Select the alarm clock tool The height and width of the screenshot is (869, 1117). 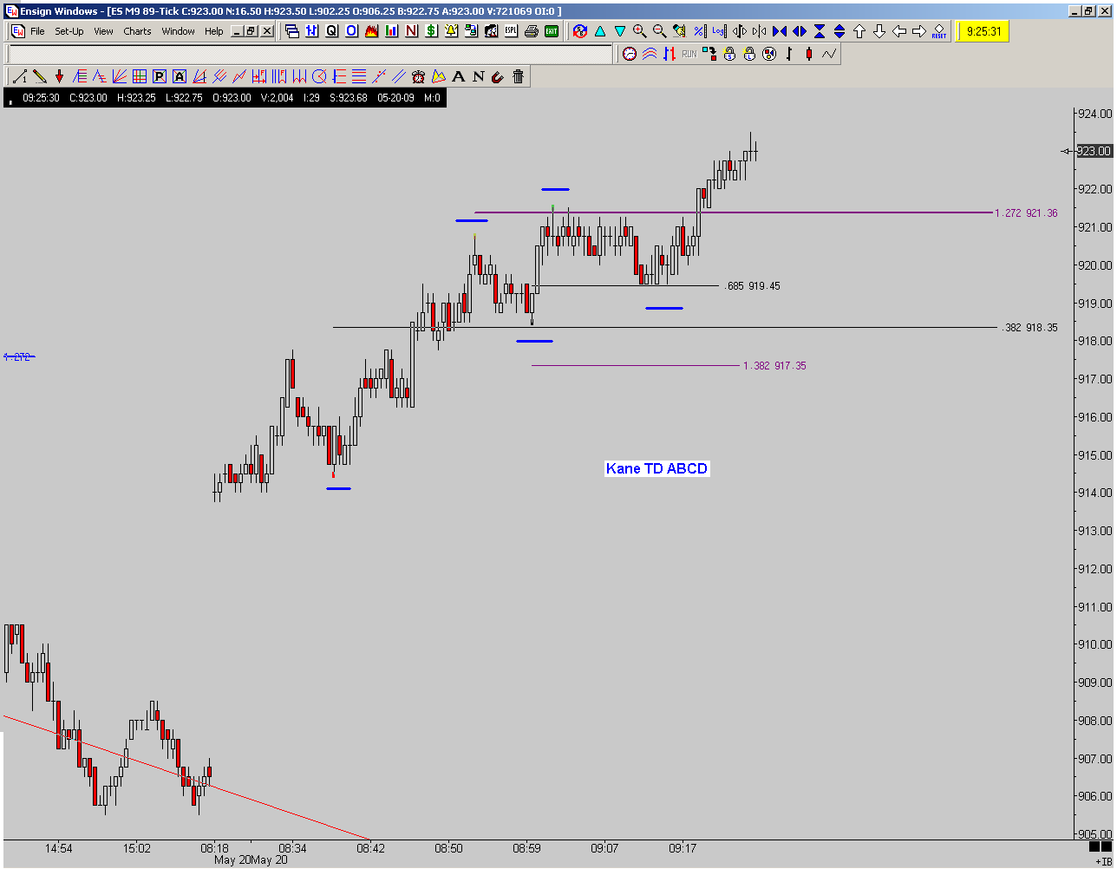click(419, 76)
